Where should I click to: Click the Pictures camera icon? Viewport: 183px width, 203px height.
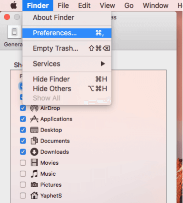pos(34,185)
